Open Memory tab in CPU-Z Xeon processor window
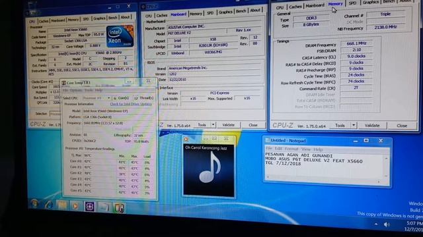 tap(73, 20)
